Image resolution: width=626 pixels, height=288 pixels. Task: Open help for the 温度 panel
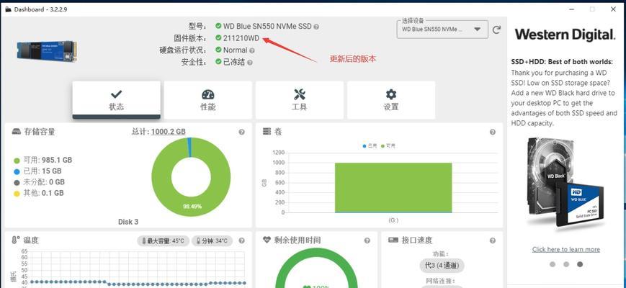241,240
